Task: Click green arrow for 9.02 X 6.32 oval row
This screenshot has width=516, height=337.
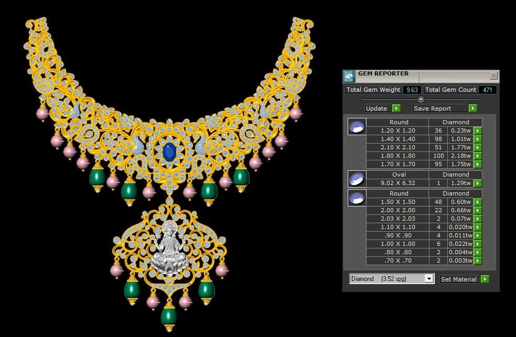Action: click(478, 183)
